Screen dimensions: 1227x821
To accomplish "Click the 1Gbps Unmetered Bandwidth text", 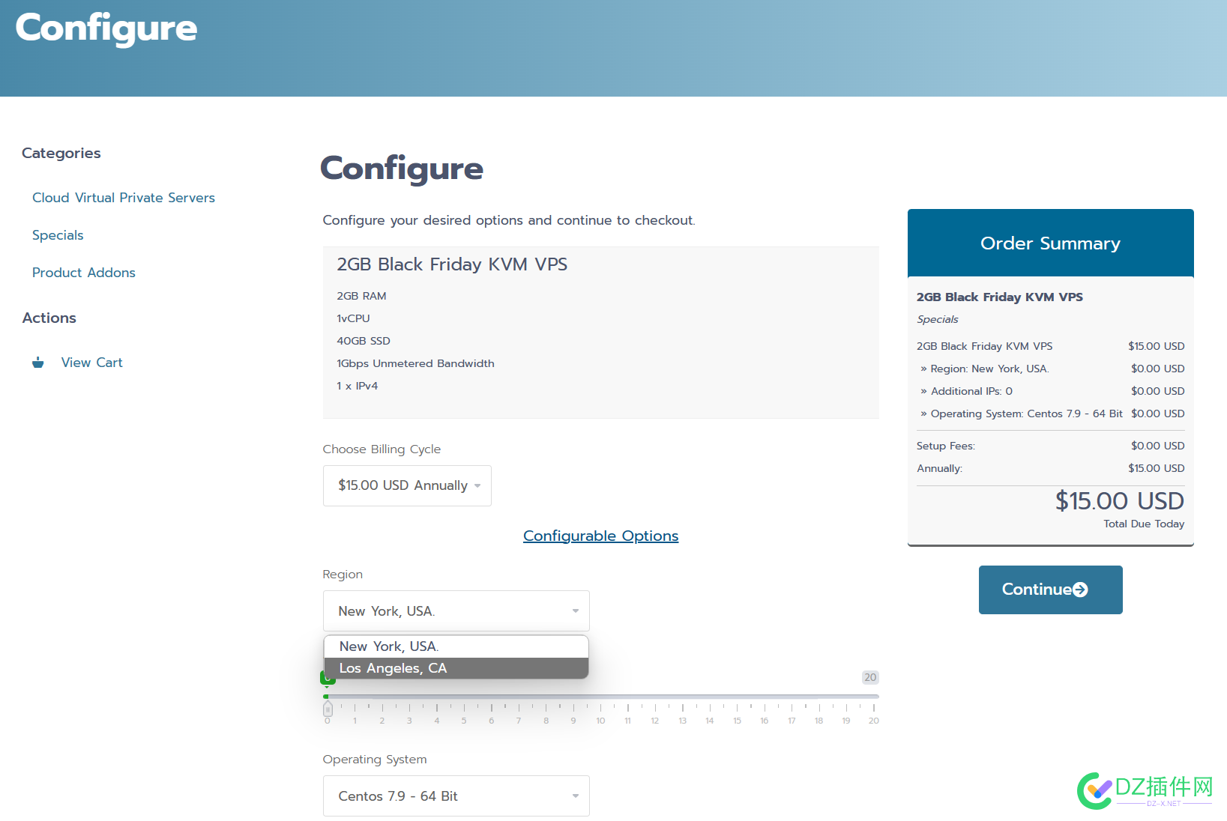I will pos(415,363).
